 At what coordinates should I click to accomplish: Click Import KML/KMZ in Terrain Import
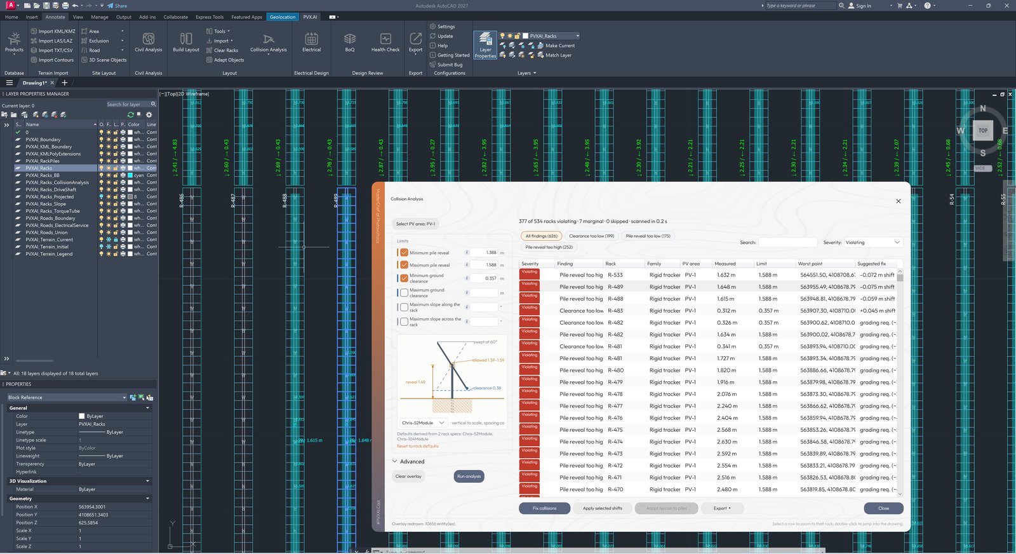[53, 31]
